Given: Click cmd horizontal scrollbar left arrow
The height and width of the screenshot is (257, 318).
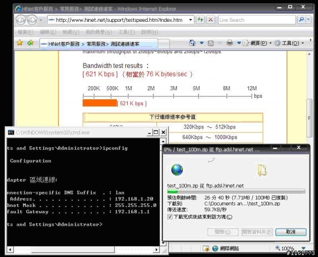Looking at the screenshot, I should (10, 250).
